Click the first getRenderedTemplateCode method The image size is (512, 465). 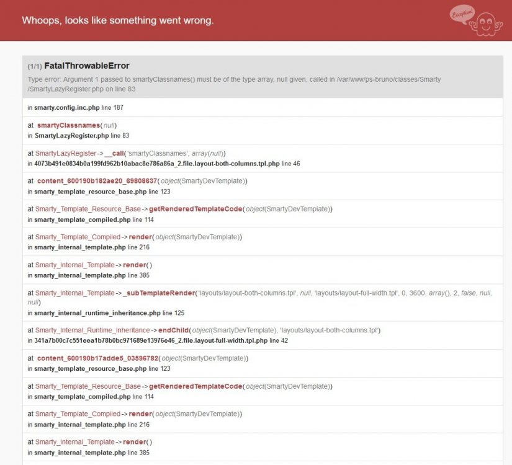(x=195, y=209)
